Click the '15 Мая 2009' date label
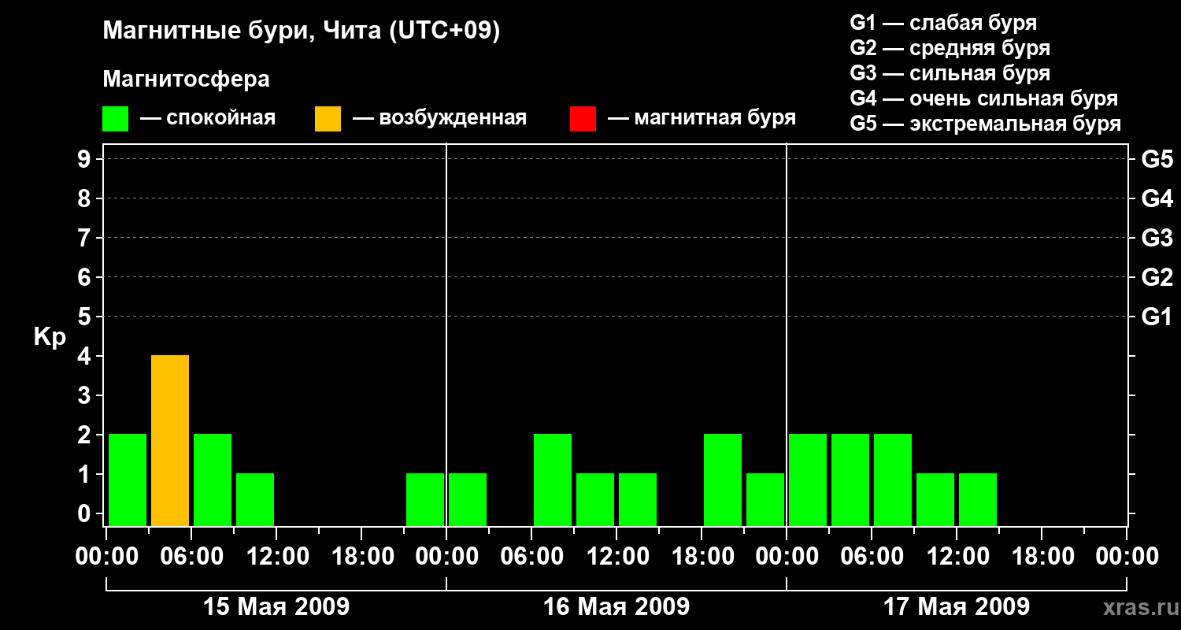 click(276, 606)
